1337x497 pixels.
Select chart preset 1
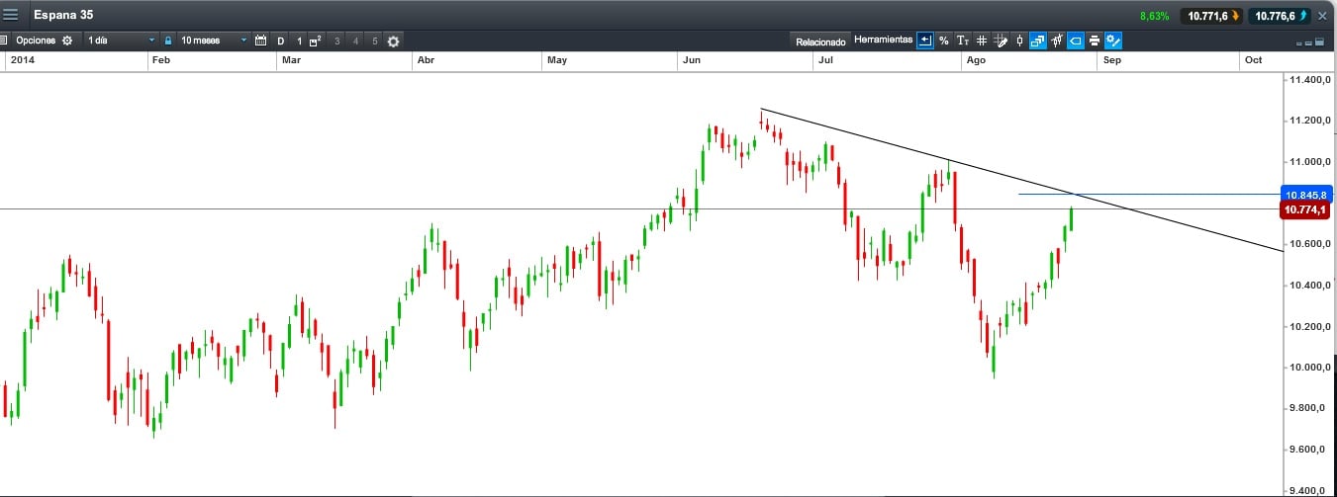click(300, 41)
